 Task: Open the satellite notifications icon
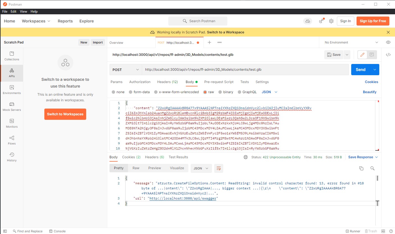(322, 21)
